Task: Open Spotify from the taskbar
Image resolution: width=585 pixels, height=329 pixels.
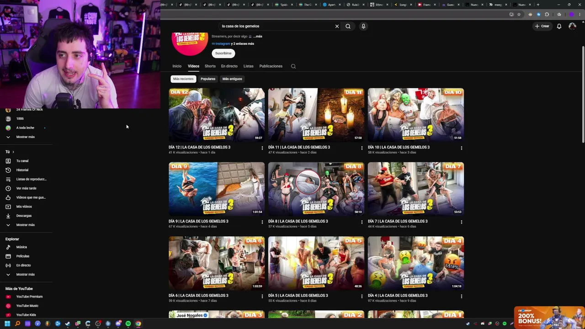Action: (x=128, y=324)
